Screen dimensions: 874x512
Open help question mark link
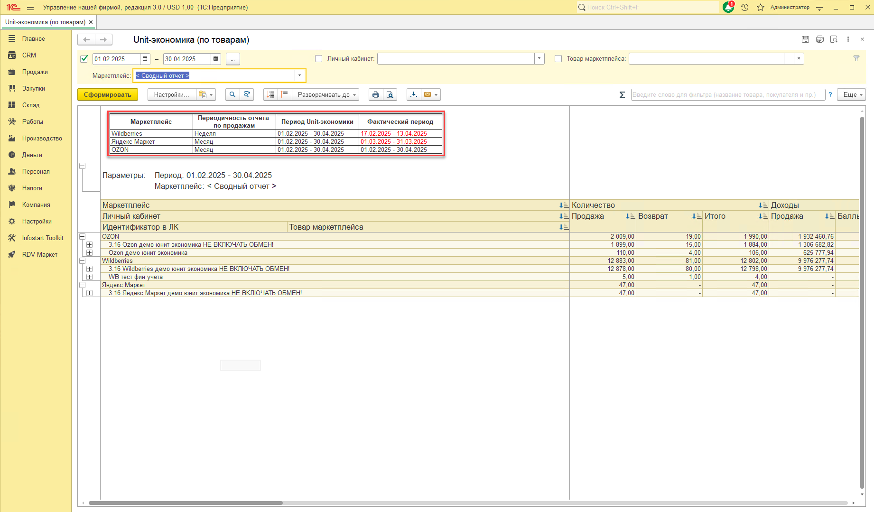tap(830, 94)
